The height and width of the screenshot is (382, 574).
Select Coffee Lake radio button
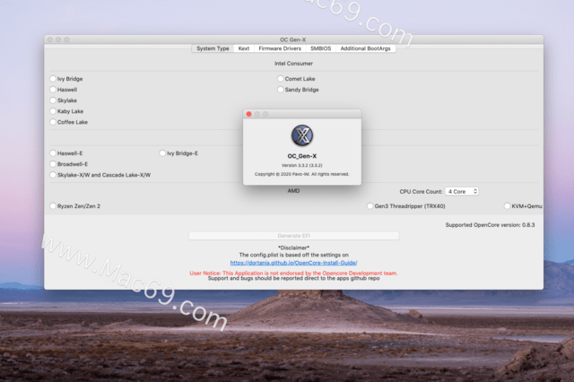click(53, 122)
